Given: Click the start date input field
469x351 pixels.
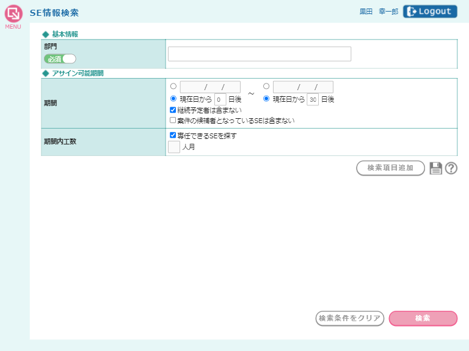Looking at the screenshot, I should pos(210,87).
